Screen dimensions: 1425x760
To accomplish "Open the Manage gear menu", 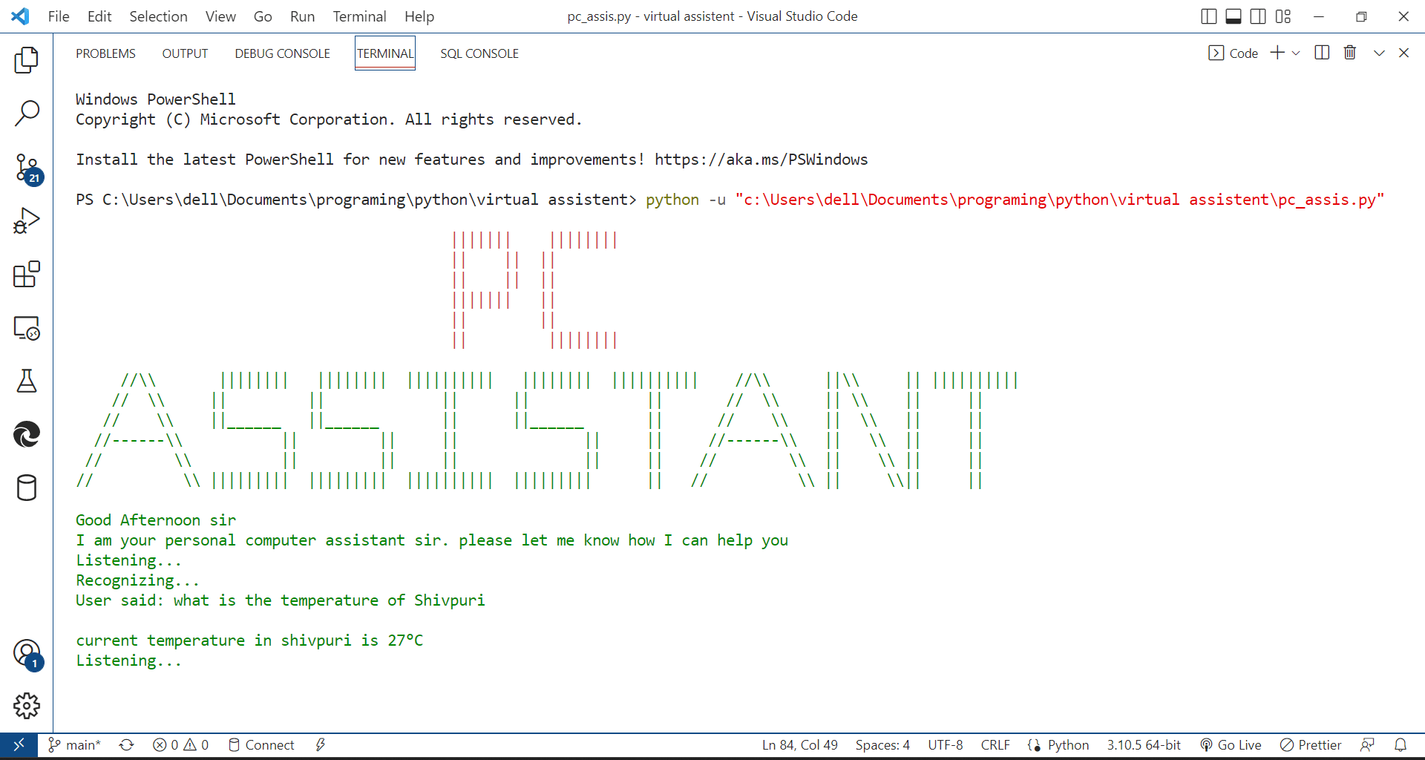I will (x=27, y=706).
